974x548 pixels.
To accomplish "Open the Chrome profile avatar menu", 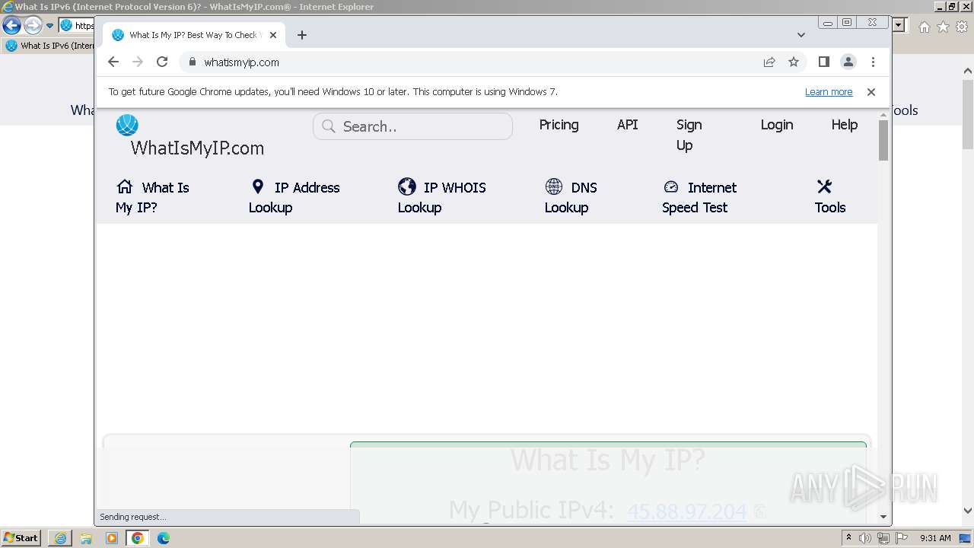I will tap(848, 62).
